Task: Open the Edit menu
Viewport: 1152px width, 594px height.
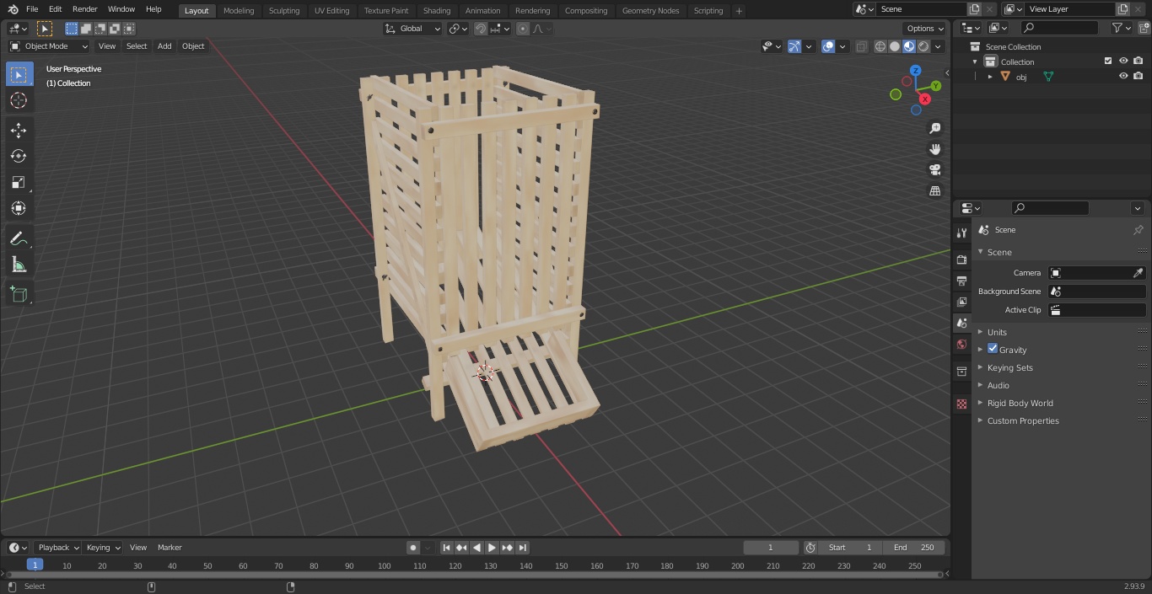Action: [55, 9]
